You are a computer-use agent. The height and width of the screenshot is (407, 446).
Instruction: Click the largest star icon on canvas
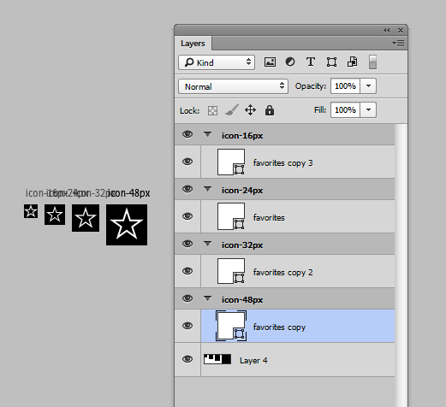coord(127,225)
